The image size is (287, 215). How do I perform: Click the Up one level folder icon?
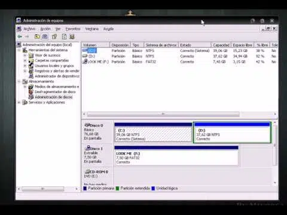[37, 36]
